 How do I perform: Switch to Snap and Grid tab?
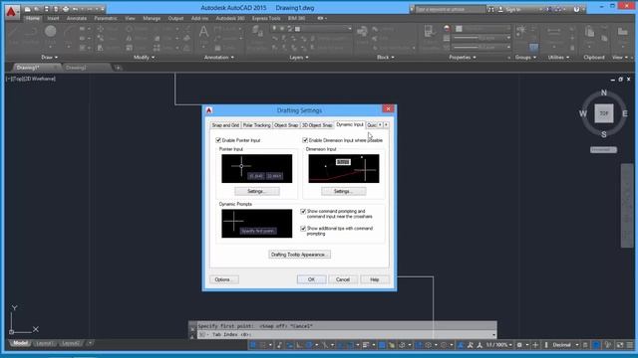pyautogui.click(x=225, y=125)
